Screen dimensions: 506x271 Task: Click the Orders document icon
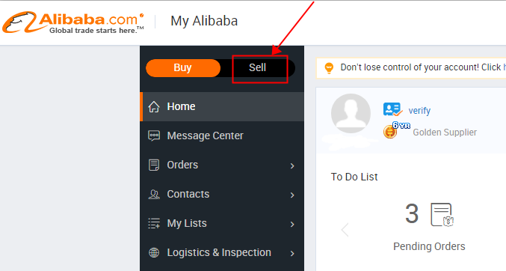[x=154, y=165]
